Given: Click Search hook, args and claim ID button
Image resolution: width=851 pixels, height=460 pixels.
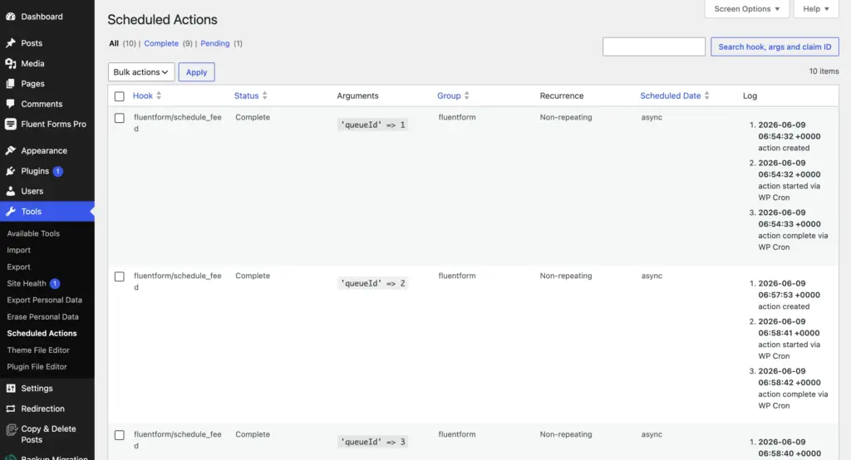Looking at the screenshot, I should point(775,46).
